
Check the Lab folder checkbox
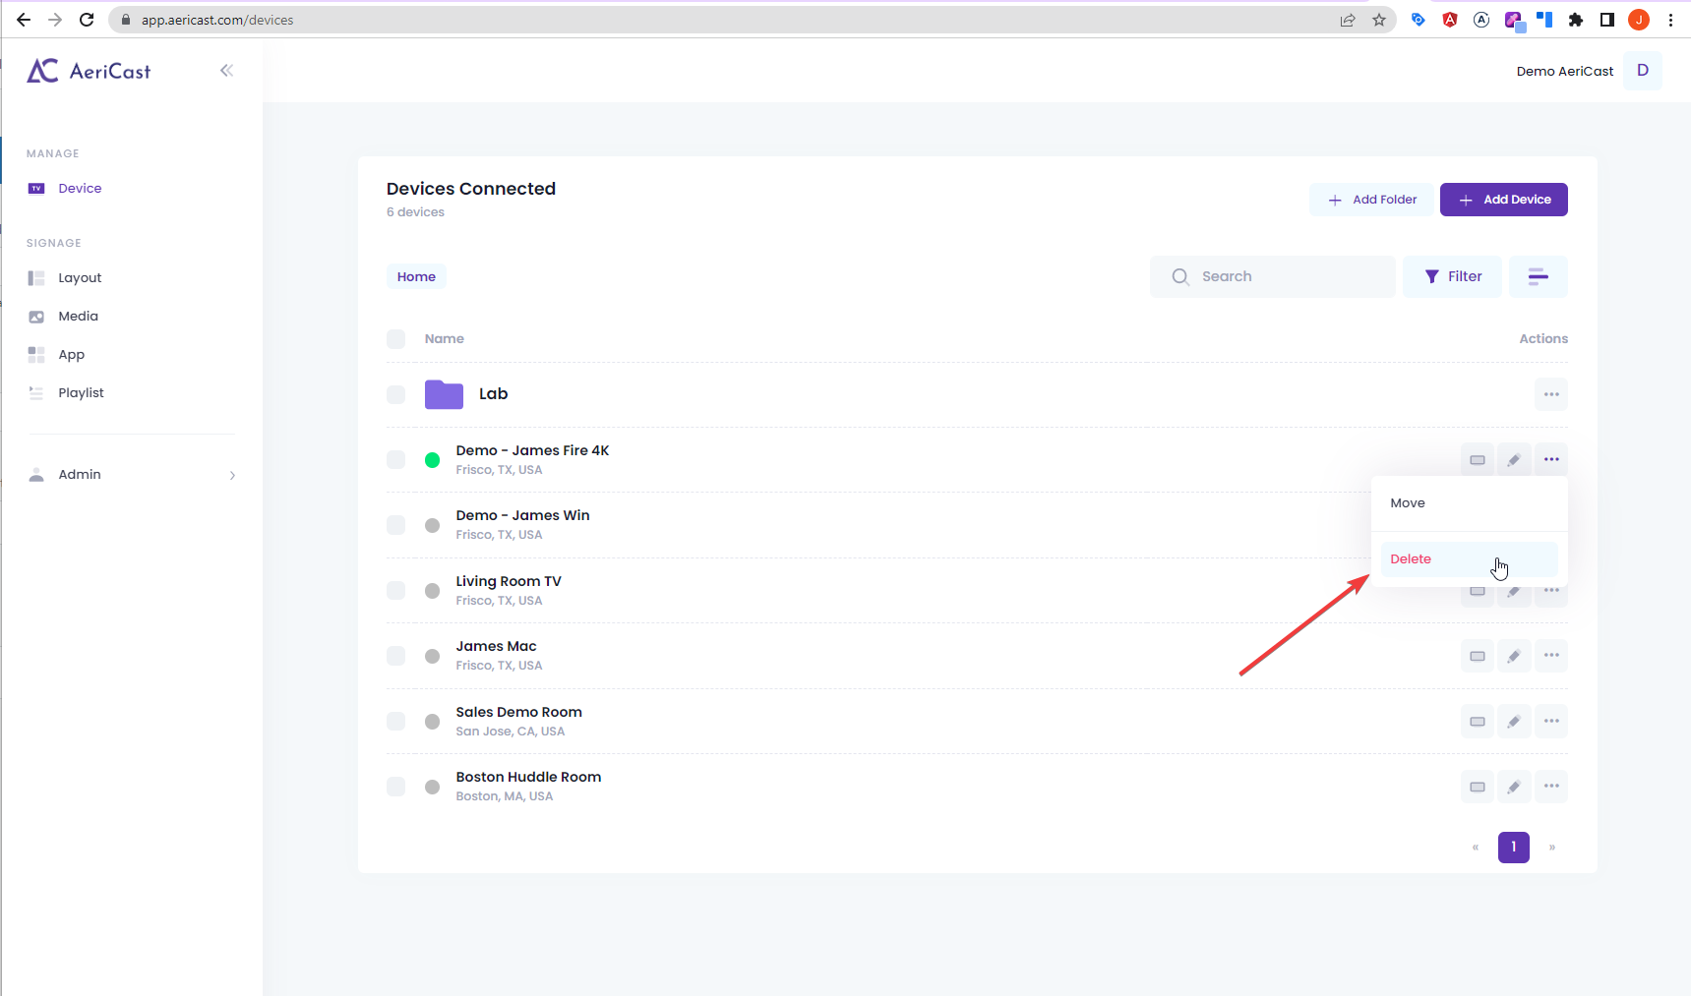point(395,394)
